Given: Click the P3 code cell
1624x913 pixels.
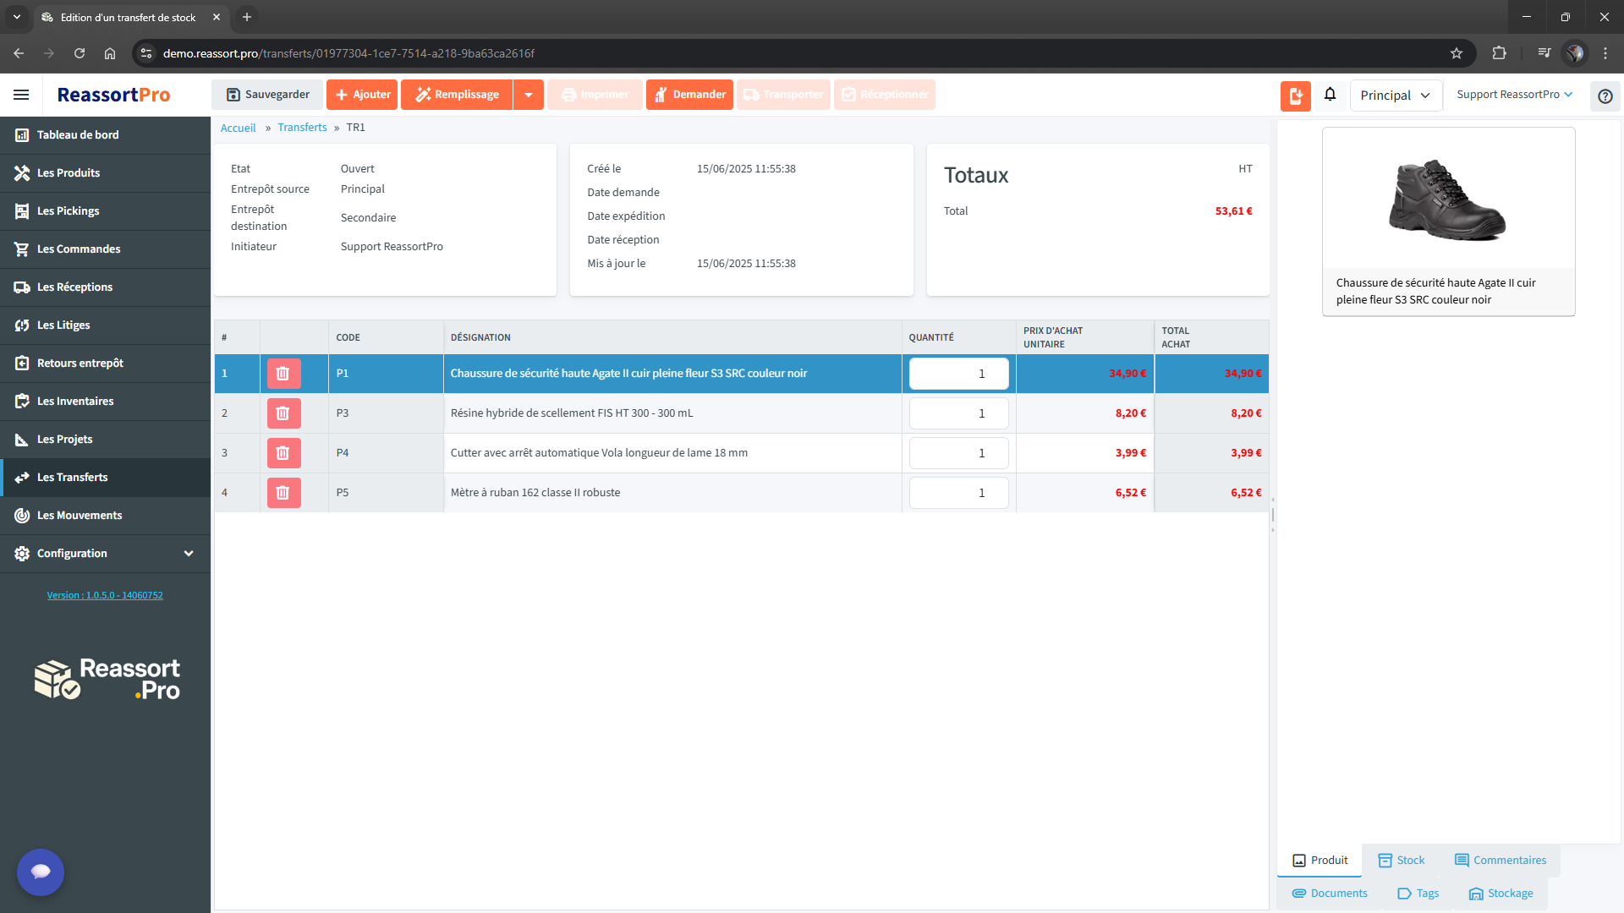Looking at the screenshot, I should [x=386, y=413].
